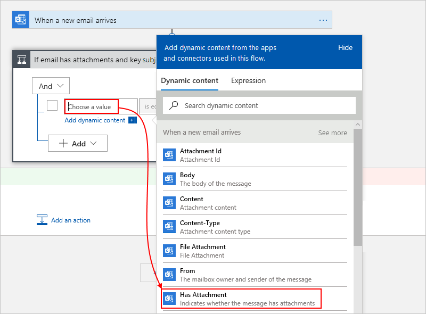426x314 pixels.
Task: Click the See more link
Action: pos(332,133)
